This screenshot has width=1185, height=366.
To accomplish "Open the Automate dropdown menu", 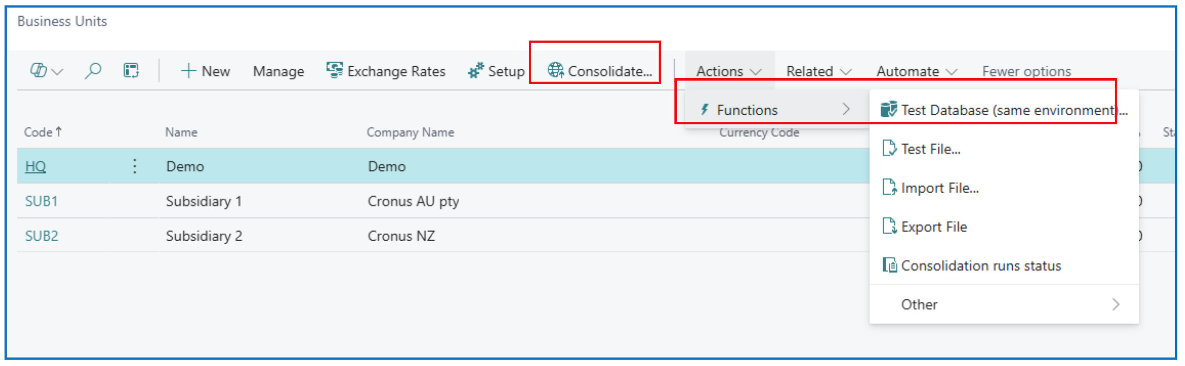I will coord(916,71).
